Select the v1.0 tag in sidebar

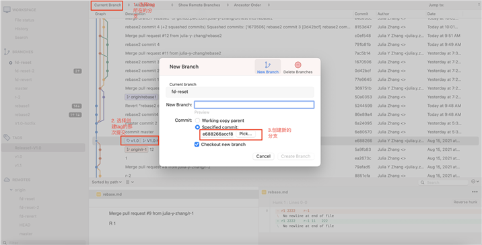(x=18, y=157)
